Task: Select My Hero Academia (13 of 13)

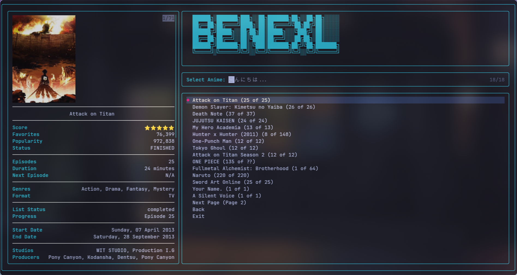Action: [x=233, y=128]
